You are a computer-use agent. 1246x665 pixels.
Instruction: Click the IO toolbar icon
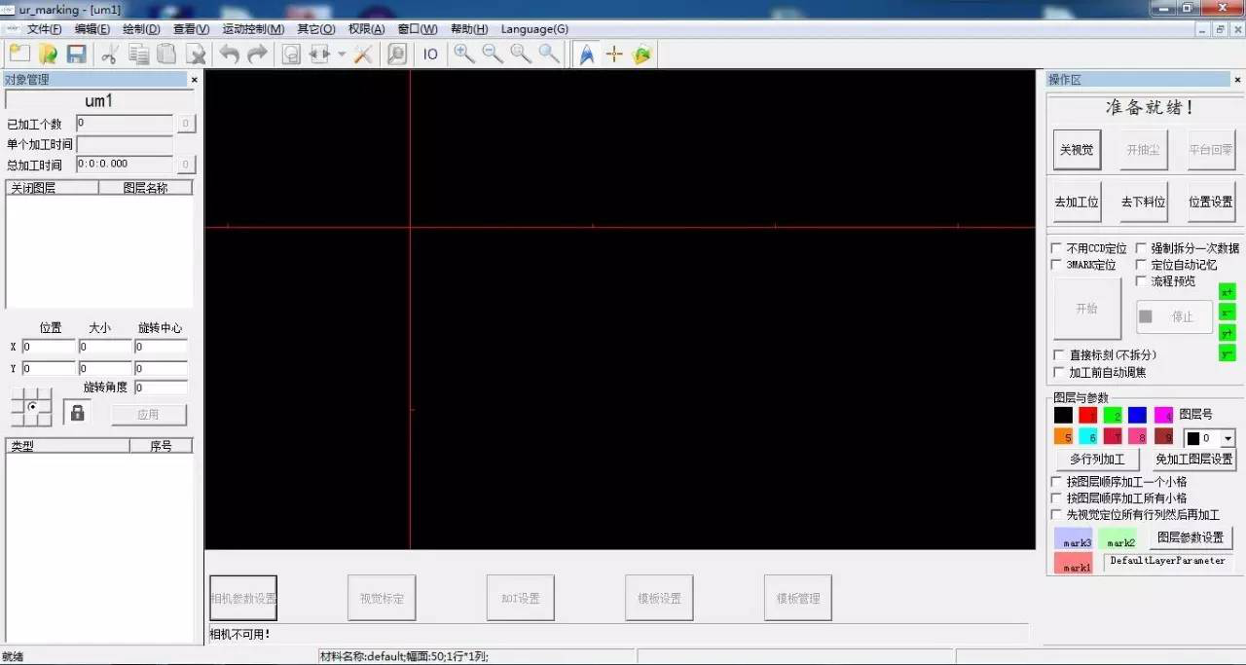(x=430, y=55)
